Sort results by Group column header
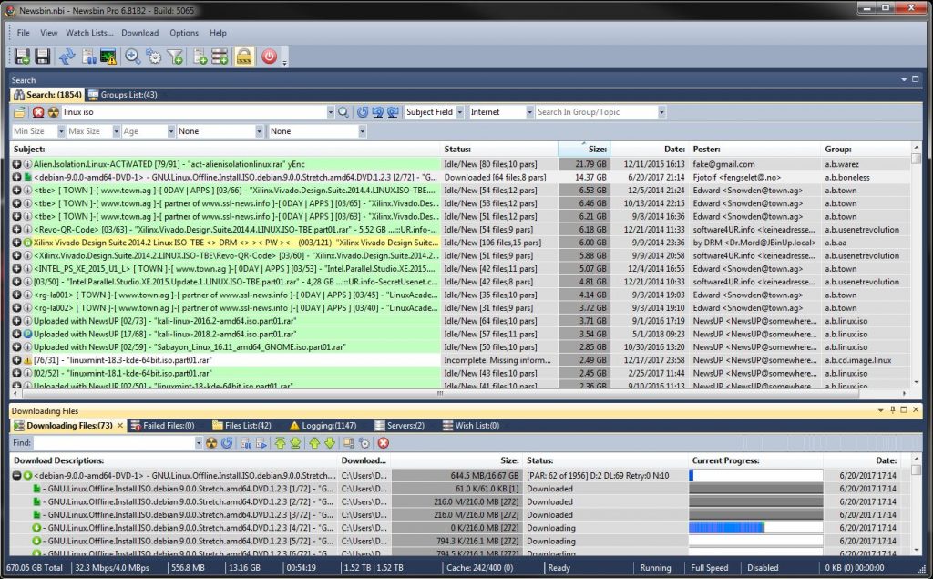Screen dimensions: 933x579 coord(866,149)
